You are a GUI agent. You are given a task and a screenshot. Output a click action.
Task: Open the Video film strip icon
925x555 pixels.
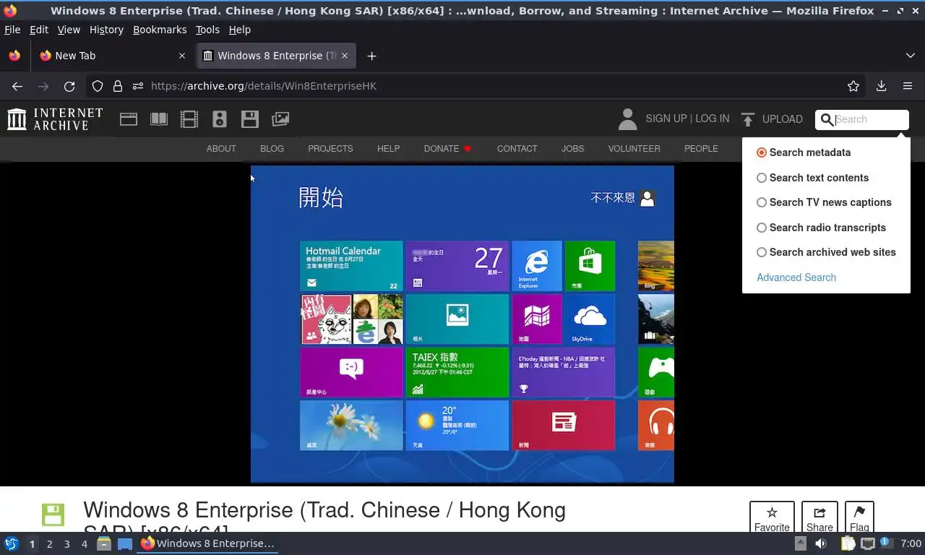[189, 119]
